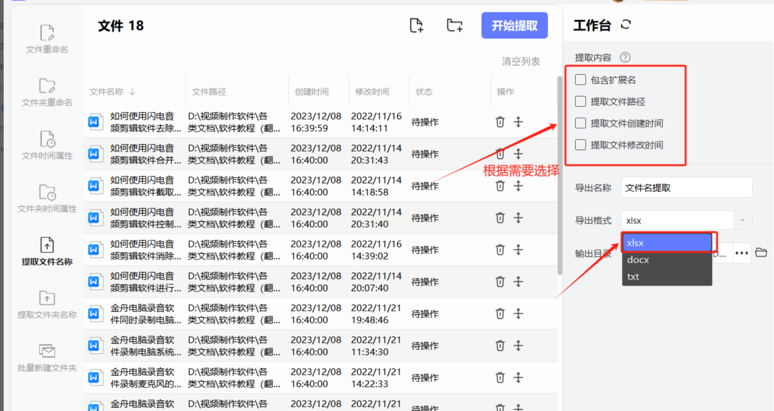Click the add file icon
774x411 pixels.
point(417,25)
